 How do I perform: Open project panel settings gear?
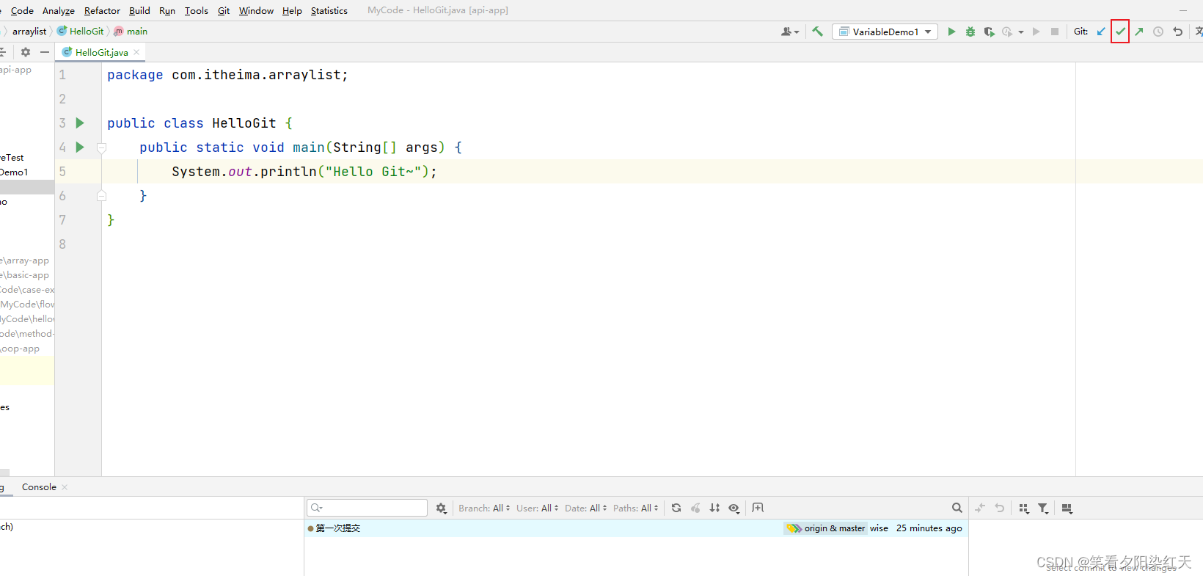[x=26, y=52]
